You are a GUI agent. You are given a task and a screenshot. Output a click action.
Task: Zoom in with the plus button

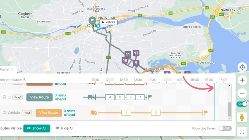click(x=242, y=80)
